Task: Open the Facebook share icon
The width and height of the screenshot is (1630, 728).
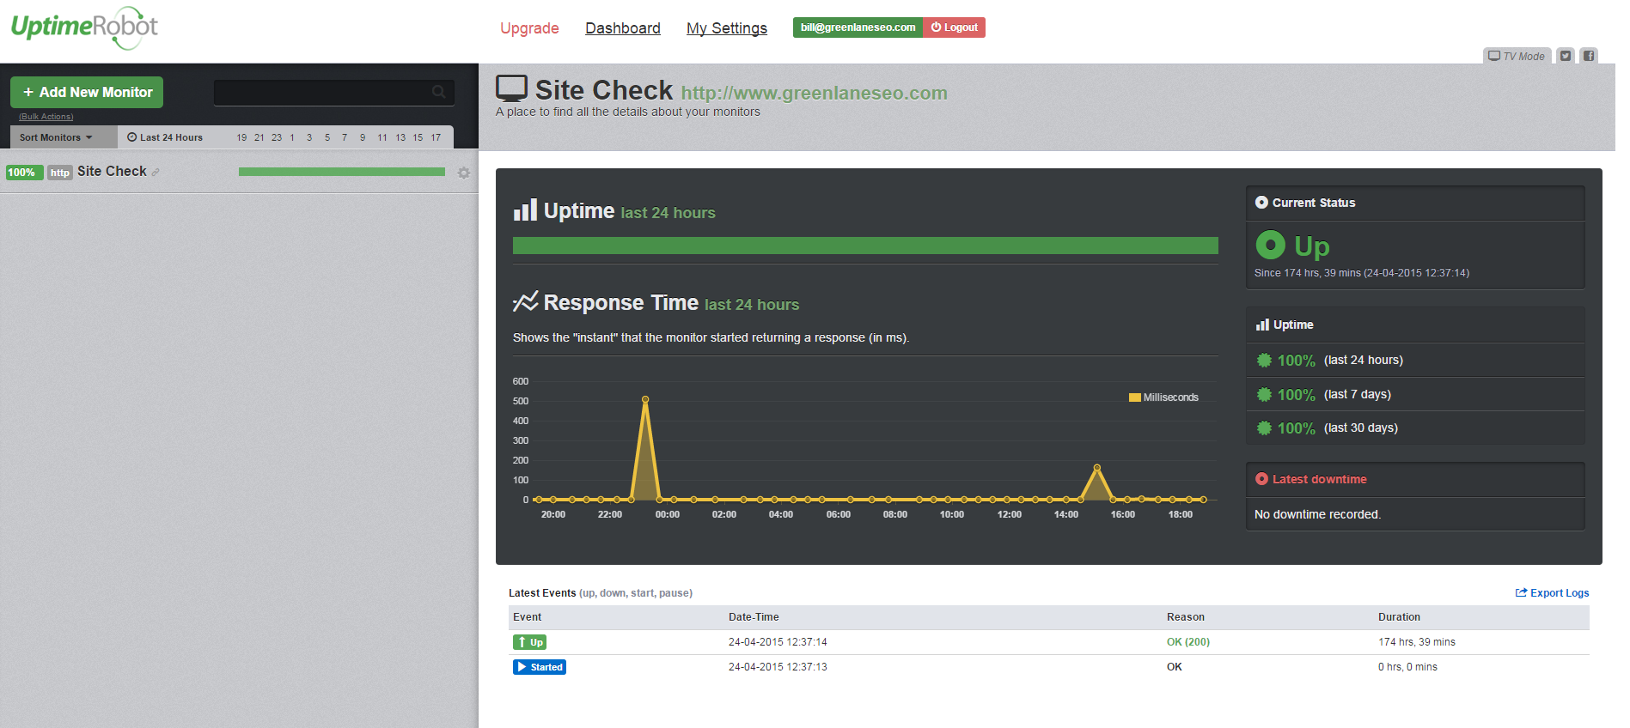Action: (1589, 56)
